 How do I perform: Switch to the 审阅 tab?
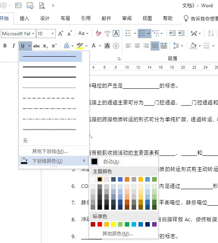[127, 18]
